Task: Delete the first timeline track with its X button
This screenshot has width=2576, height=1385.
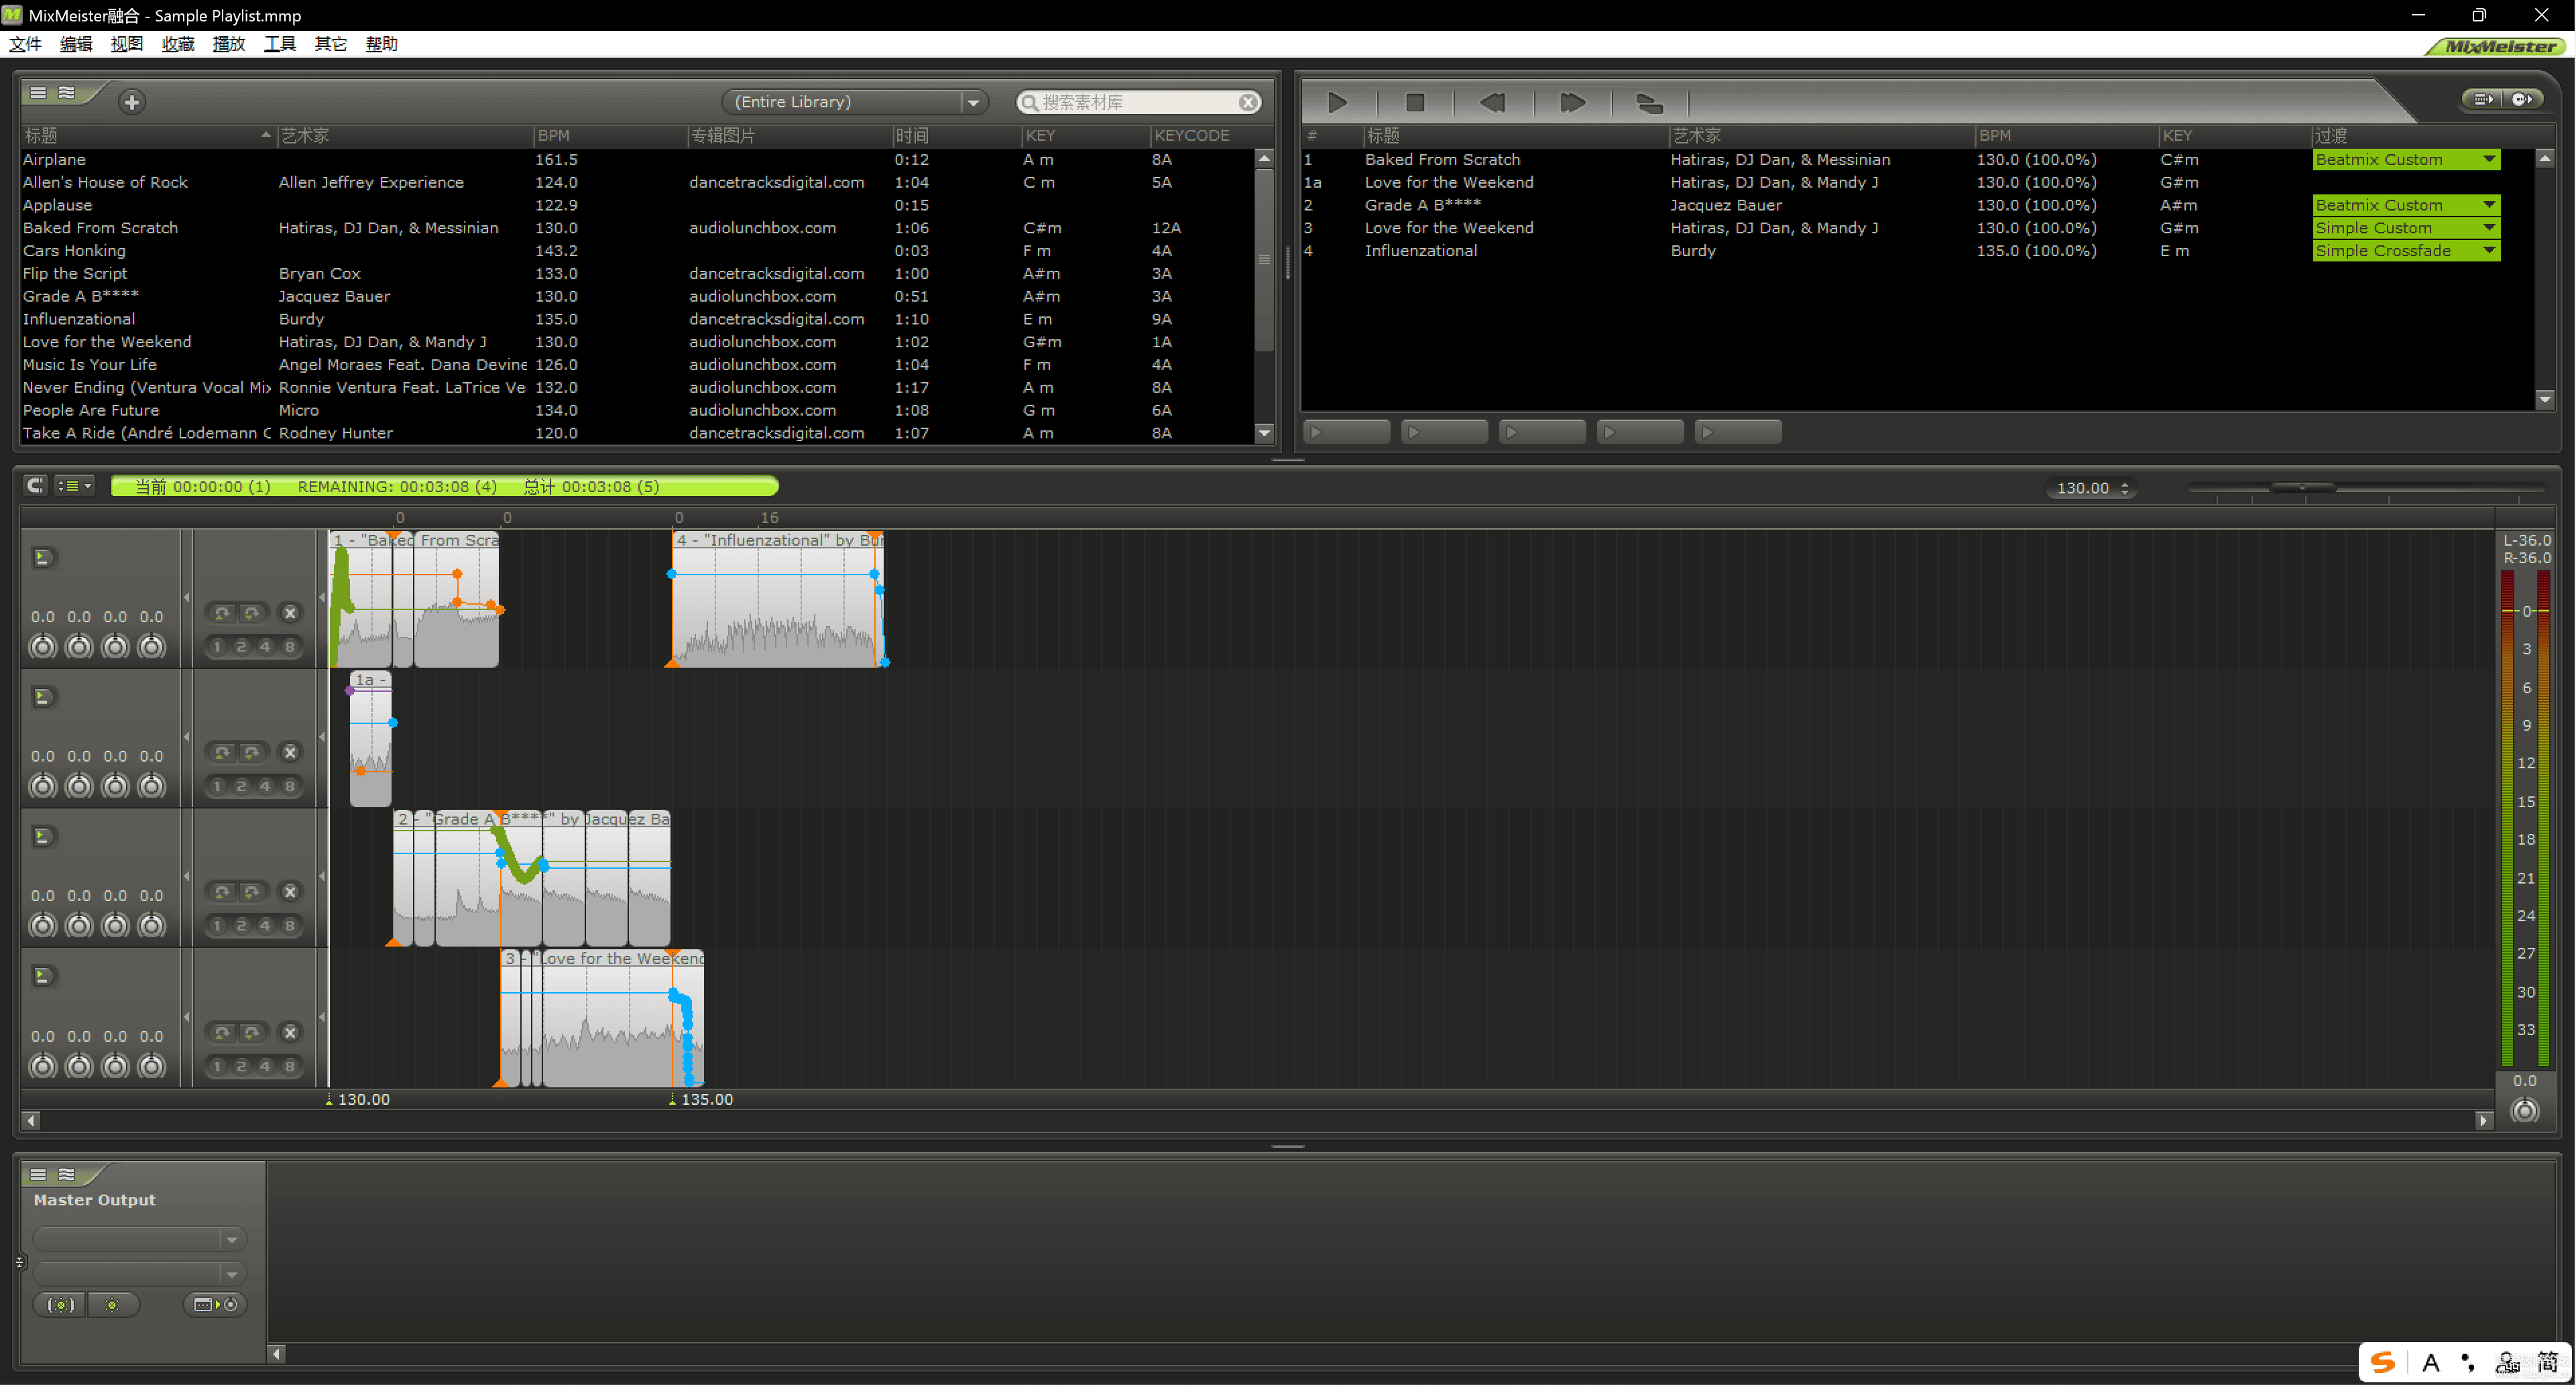Action: point(290,613)
